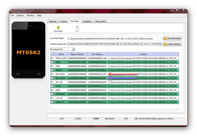The height and width of the screenshot is (136, 197).
Task: Switch to the Welcome tab
Action: 53,21
